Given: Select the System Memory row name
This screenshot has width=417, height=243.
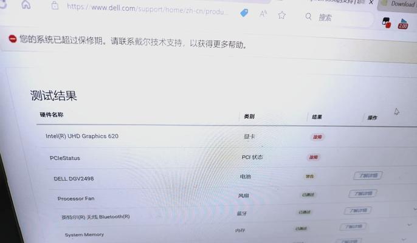Looking at the screenshot, I should (84, 234).
